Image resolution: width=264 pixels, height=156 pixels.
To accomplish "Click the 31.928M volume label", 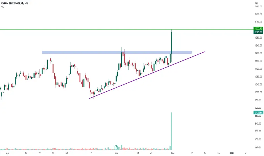I will 258,113.
